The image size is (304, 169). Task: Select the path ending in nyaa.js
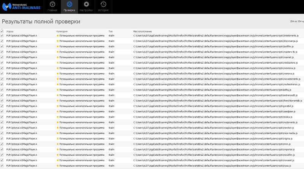point(212,166)
